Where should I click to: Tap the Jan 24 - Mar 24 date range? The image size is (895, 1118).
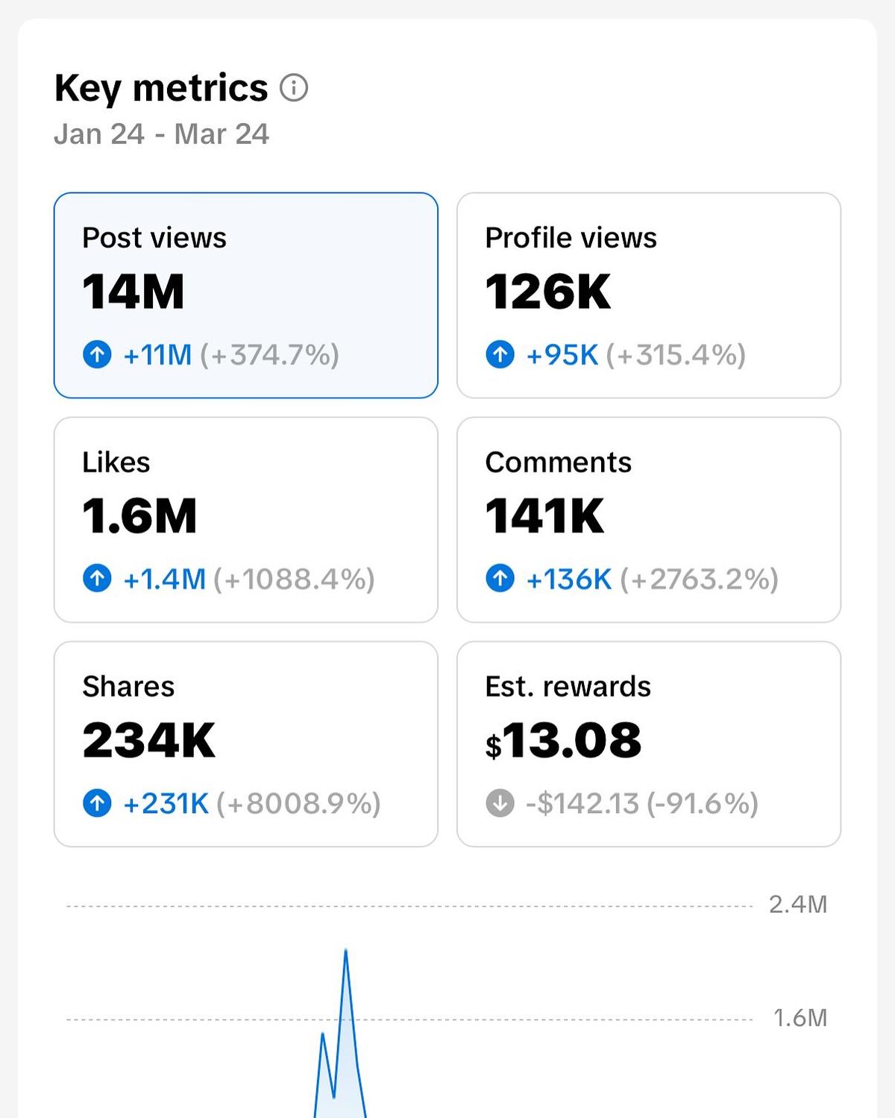[161, 134]
